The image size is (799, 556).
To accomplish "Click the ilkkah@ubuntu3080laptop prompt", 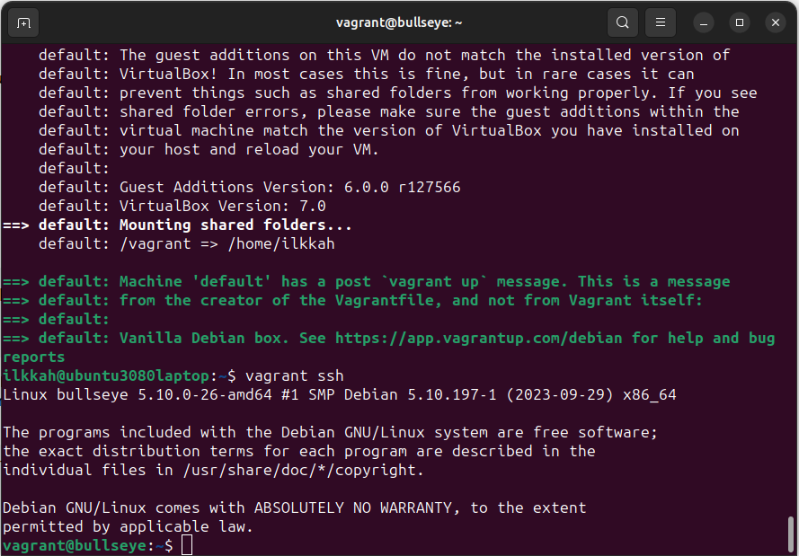I will tap(108, 375).
